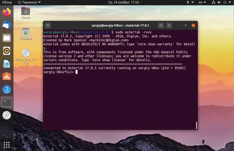
Task: Add a new tab in terminal window
Action: (48, 25)
